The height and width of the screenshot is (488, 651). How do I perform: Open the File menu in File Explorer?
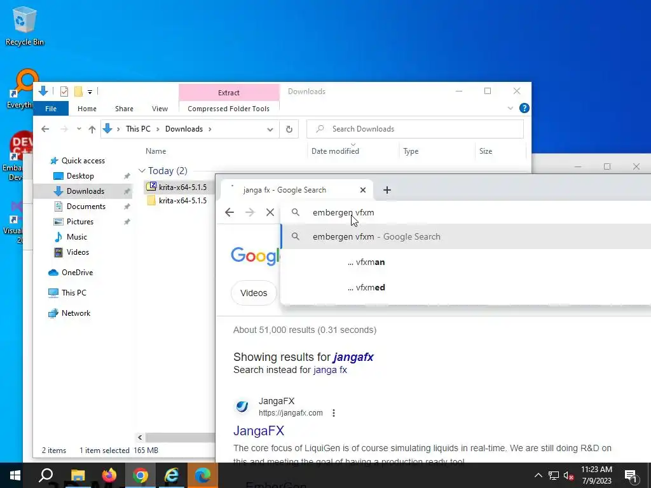click(x=51, y=109)
